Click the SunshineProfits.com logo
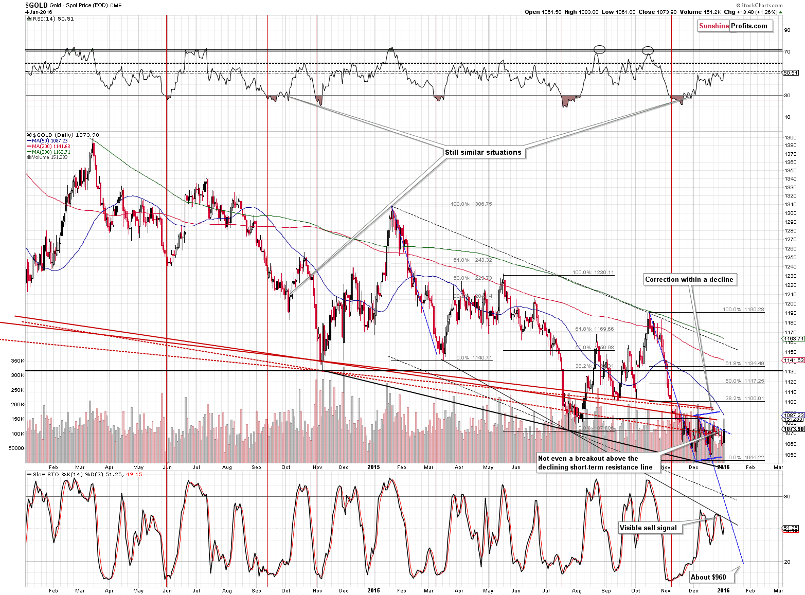This screenshot has width=805, height=595. [735, 26]
